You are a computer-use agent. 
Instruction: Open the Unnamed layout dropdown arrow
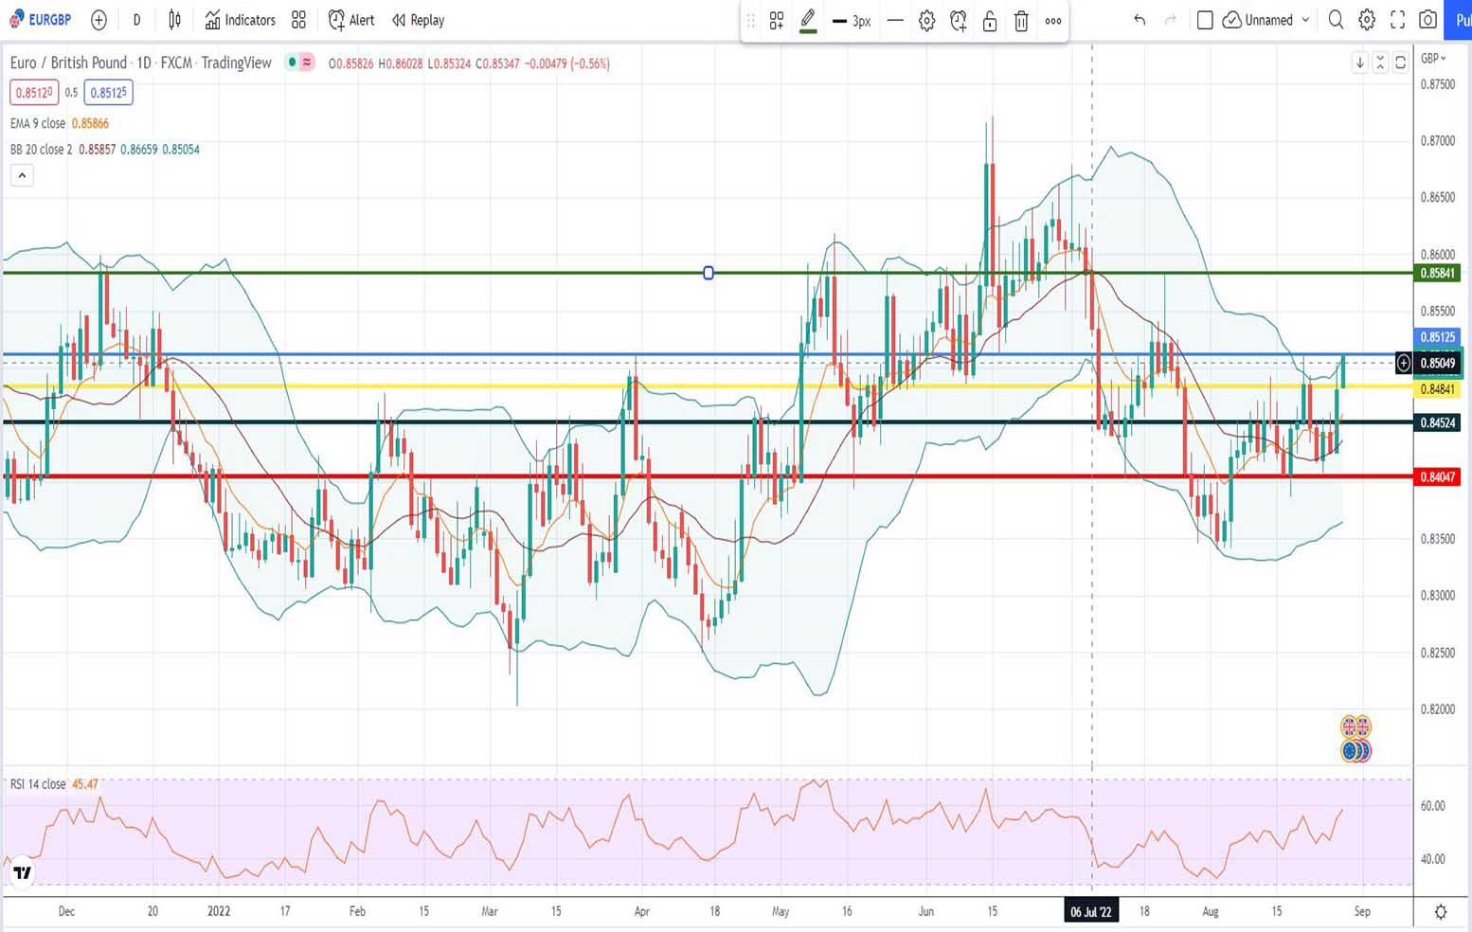coord(1305,20)
